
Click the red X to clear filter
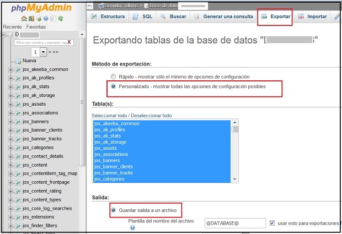click(69, 42)
